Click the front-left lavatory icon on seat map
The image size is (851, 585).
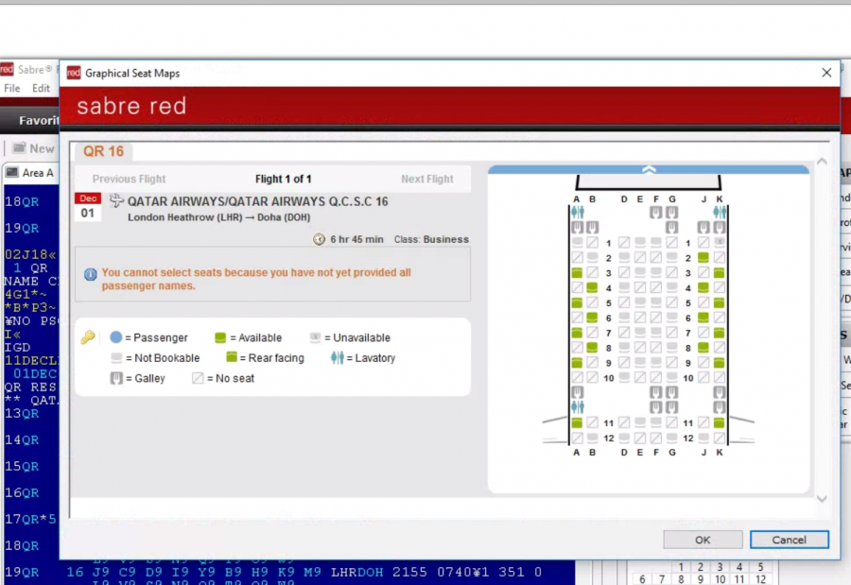(577, 213)
